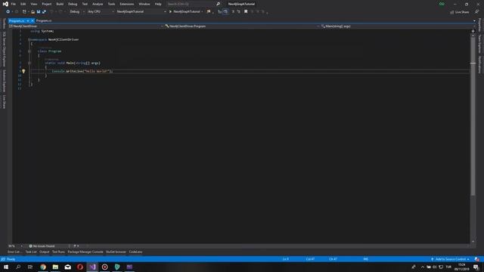This screenshot has width=484, height=272.
Task: Open the Build menu
Action: [x=60, y=4]
